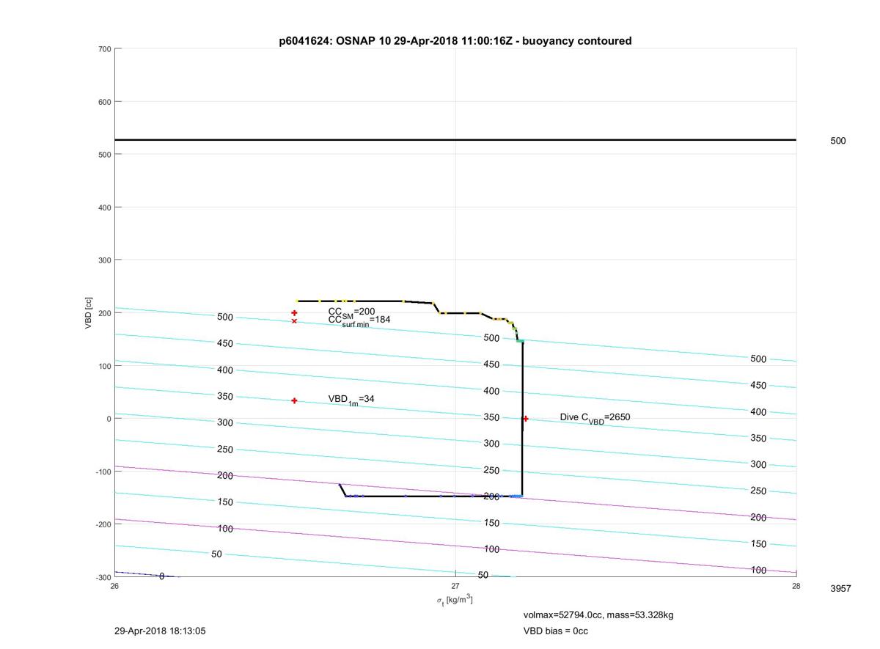Click the red x marker beside CC surf min=184
The width and height of the screenshot is (880, 649).
point(294,321)
